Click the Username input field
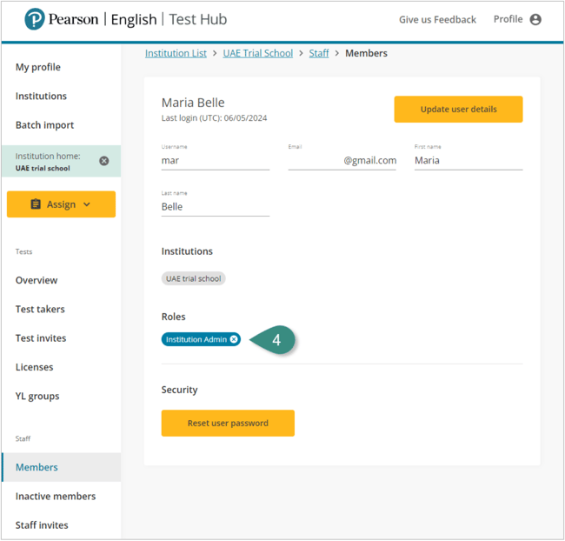 [215, 161]
